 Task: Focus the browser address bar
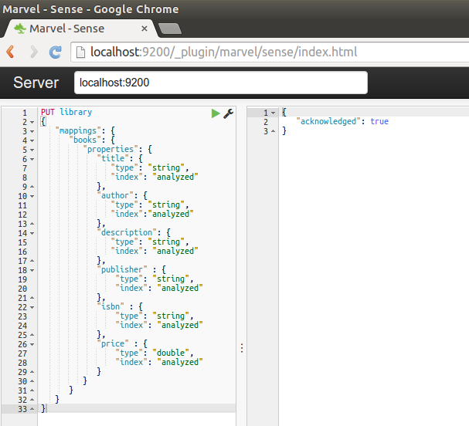pyautogui.click(x=269, y=52)
